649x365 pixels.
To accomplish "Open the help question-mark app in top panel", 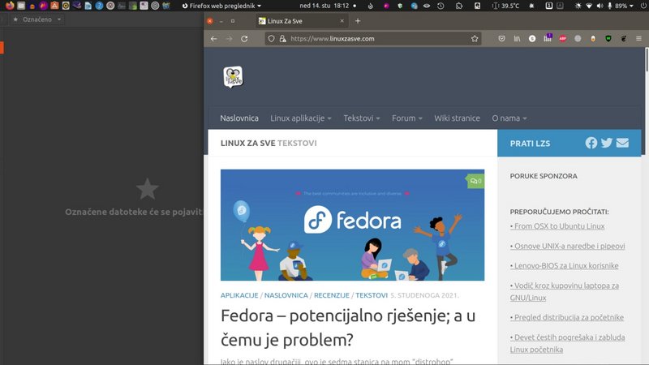I will tap(99, 6).
